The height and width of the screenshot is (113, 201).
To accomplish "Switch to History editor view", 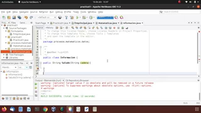I will coord(49,28).
